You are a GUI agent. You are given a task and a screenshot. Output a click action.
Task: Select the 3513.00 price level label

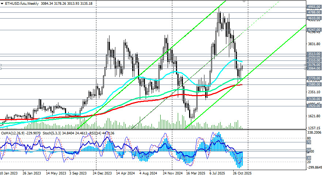point(314,54)
